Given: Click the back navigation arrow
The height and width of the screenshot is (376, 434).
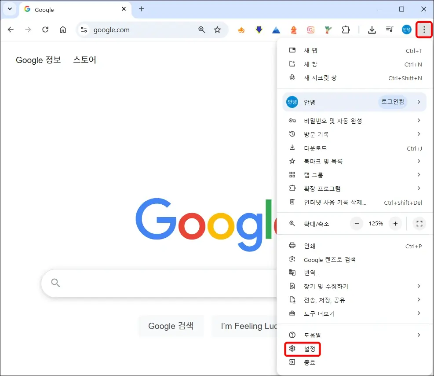Looking at the screenshot, I should pyautogui.click(x=11, y=29).
